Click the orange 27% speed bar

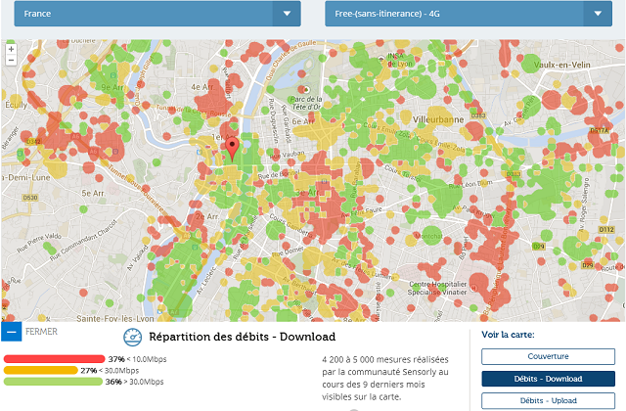pos(41,370)
